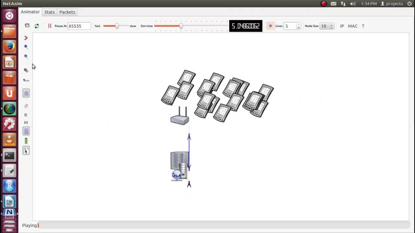Screen dimensions: 415x233
Task: Increase the grid Lines count
Action: (x=299, y=24)
